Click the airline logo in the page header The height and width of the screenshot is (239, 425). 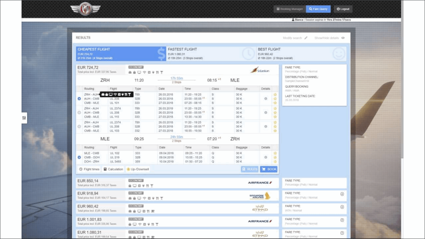point(85,9)
